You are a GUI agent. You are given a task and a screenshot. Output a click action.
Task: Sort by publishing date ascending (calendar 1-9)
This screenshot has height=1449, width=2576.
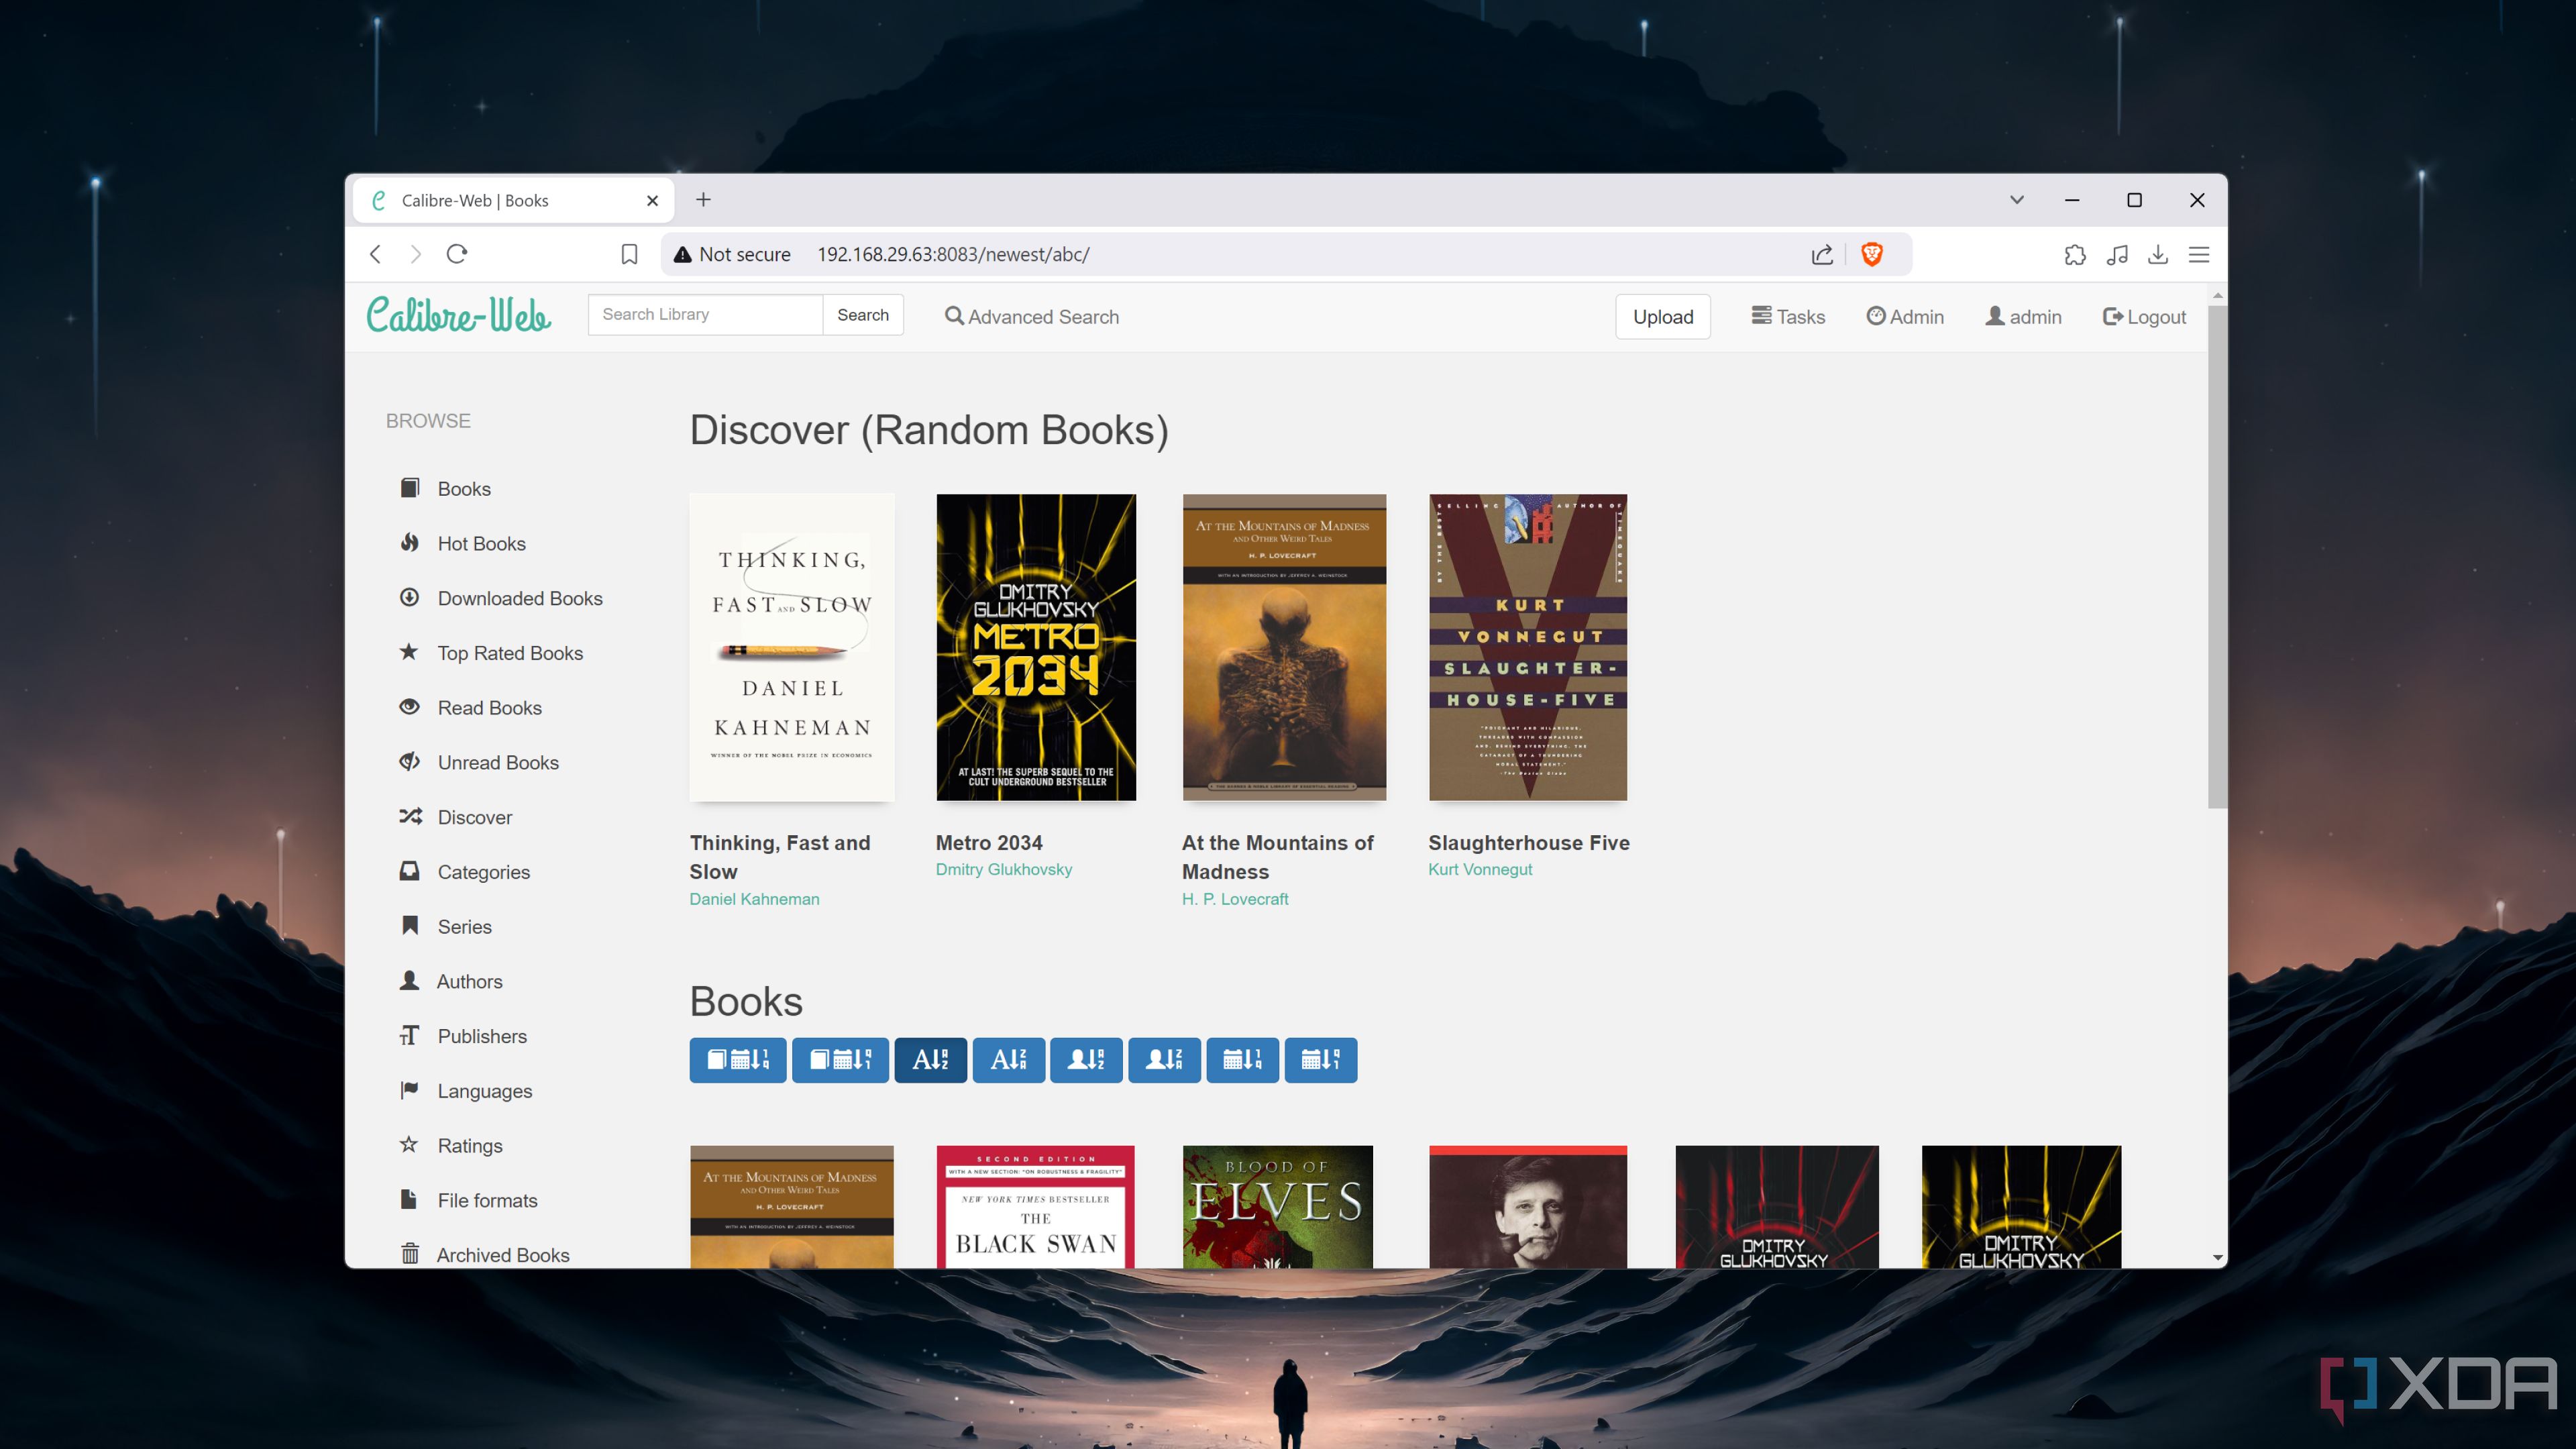[x=1242, y=1059]
